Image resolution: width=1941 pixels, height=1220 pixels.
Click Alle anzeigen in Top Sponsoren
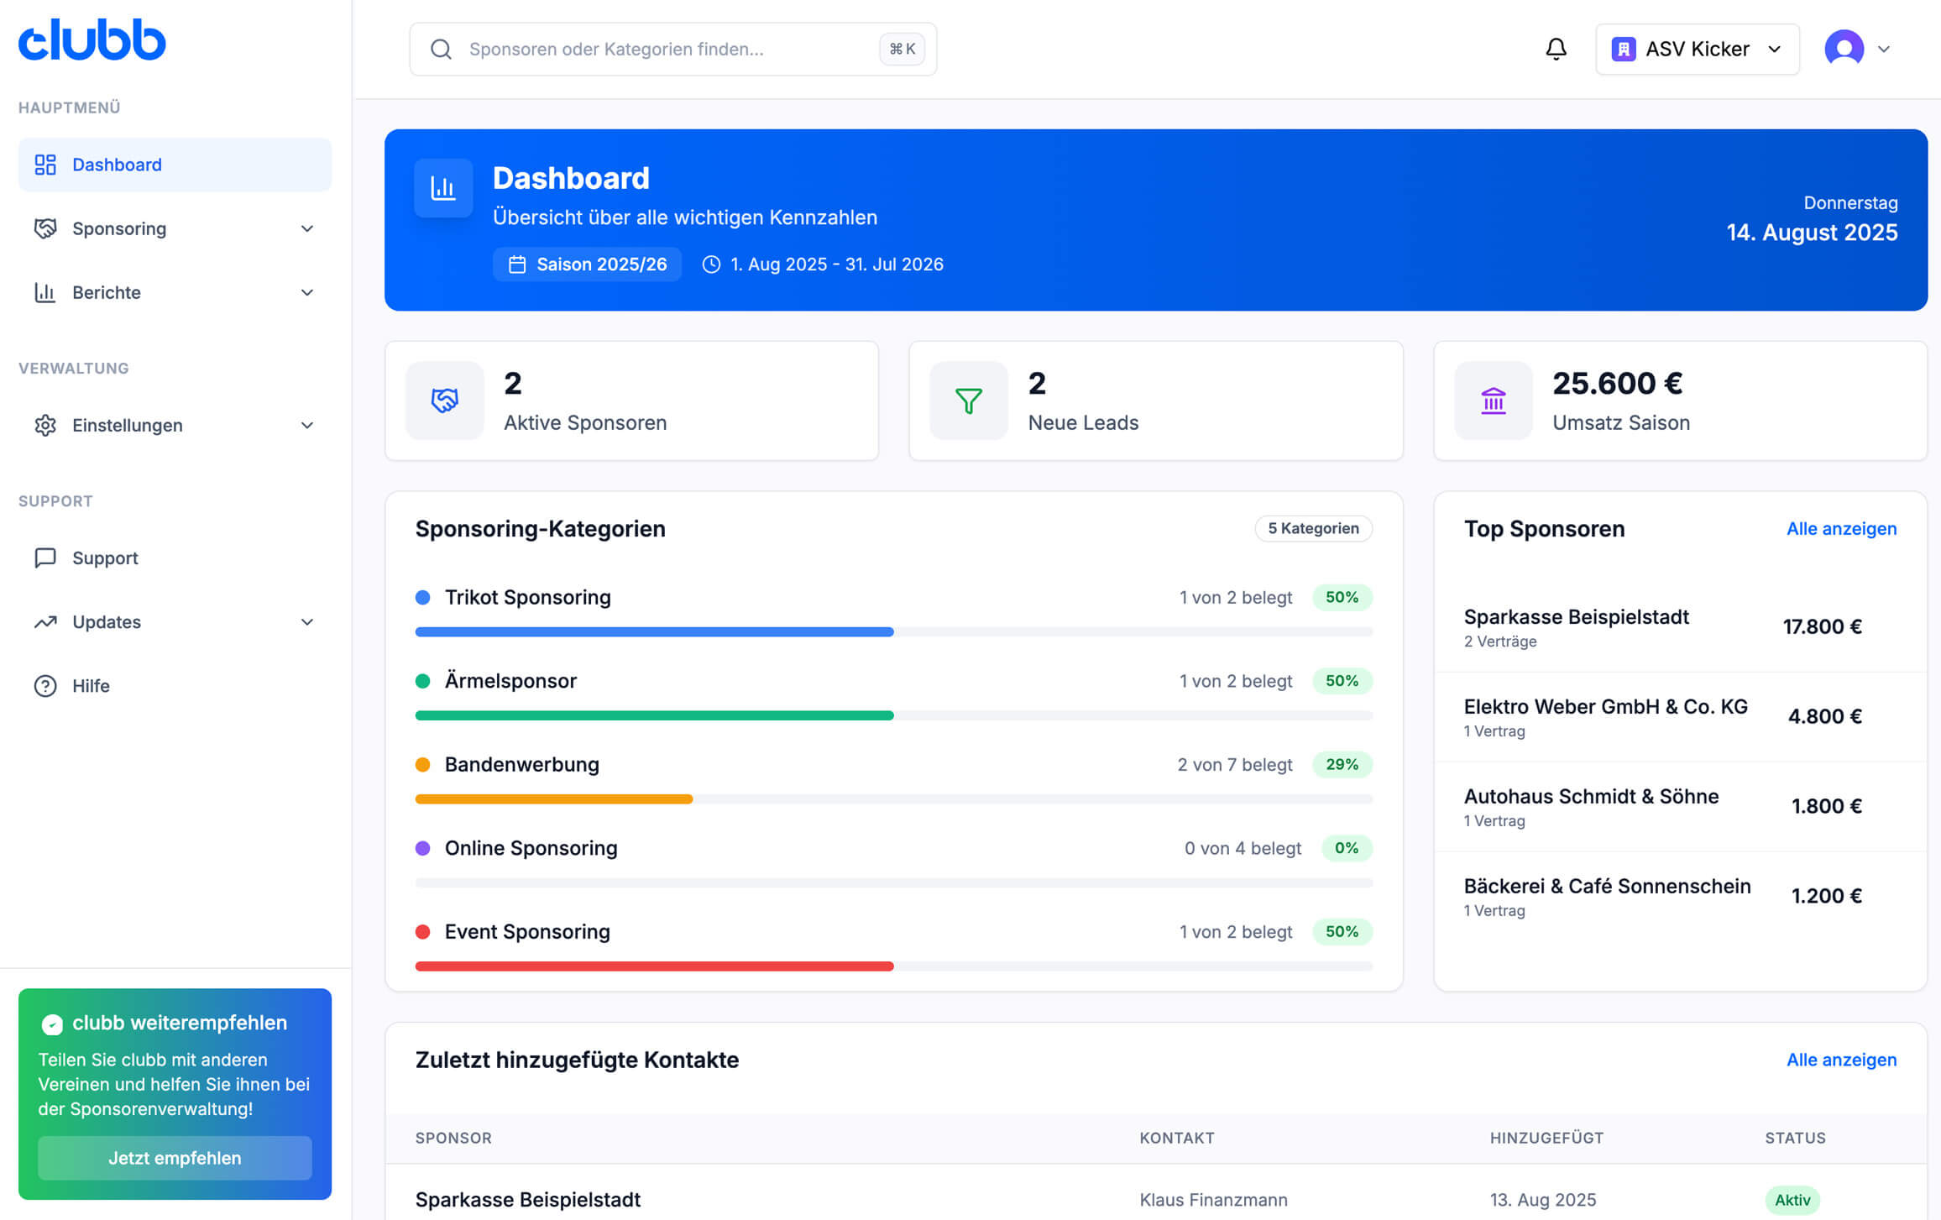click(1840, 529)
